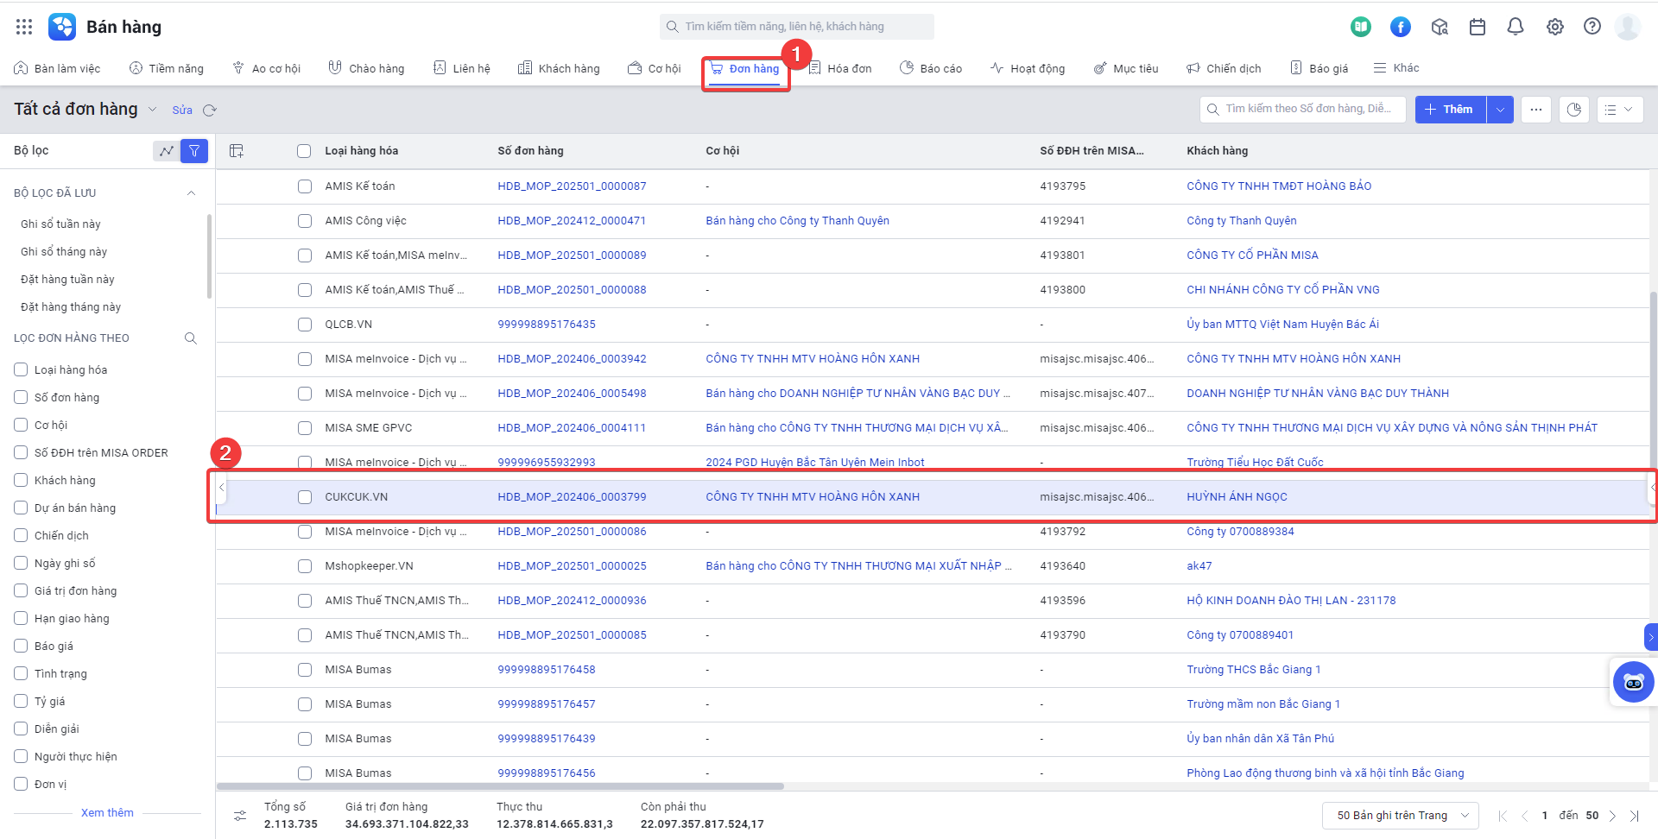Go to last page arrow
1658x839 pixels.
[1635, 816]
